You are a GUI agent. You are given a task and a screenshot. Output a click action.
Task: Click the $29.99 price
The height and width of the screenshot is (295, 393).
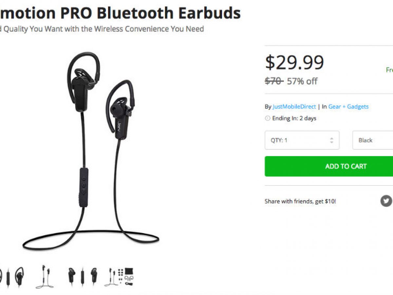click(x=294, y=62)
